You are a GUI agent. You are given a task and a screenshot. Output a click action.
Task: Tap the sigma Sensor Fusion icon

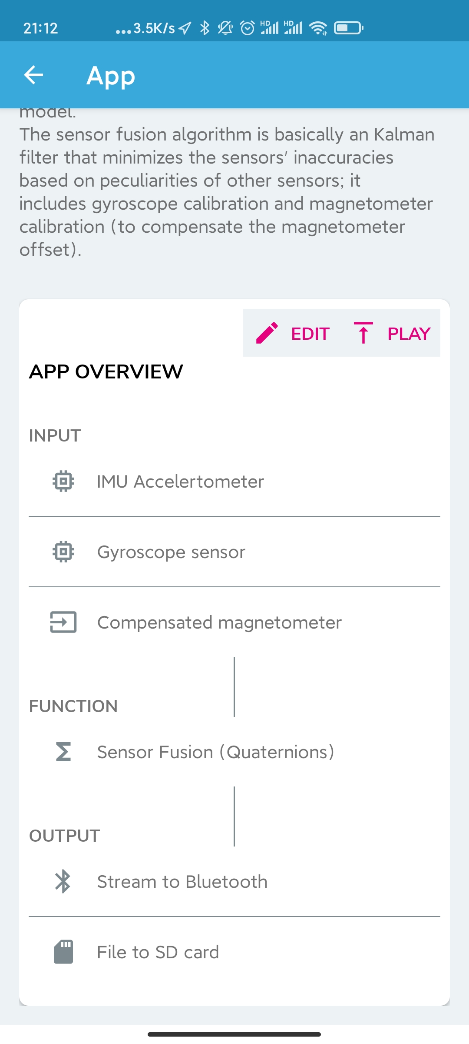63,752
